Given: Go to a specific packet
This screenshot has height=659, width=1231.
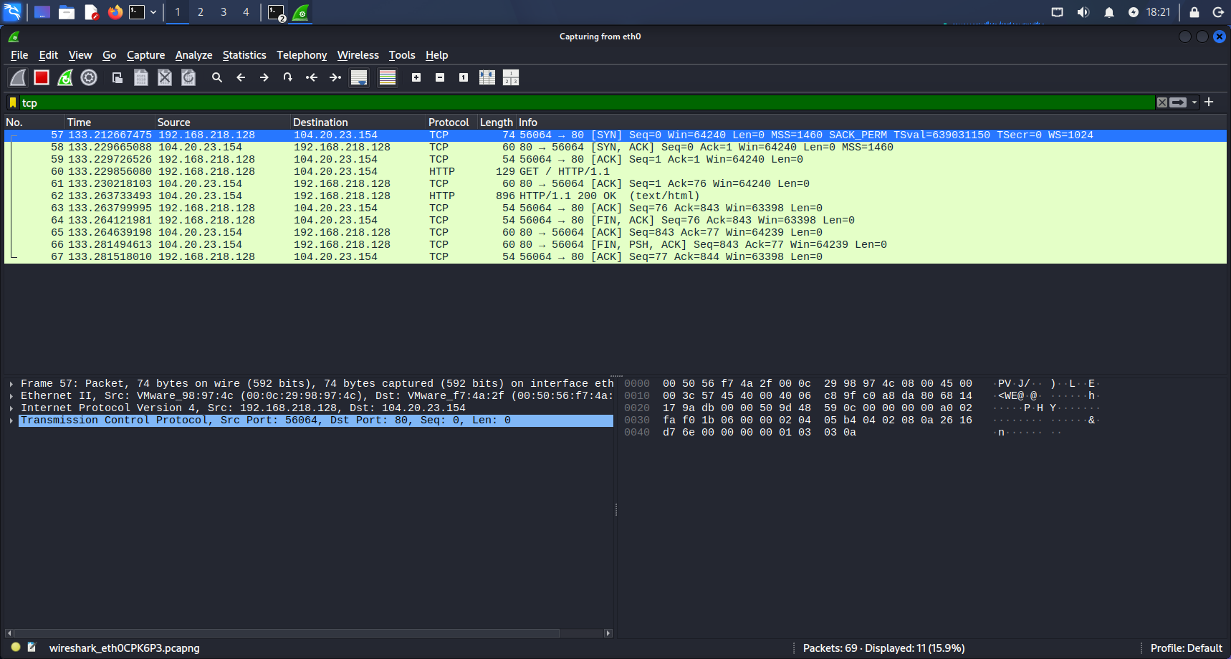Looking at the screenshot, I should pyautogui.click(x=288, y=77).
